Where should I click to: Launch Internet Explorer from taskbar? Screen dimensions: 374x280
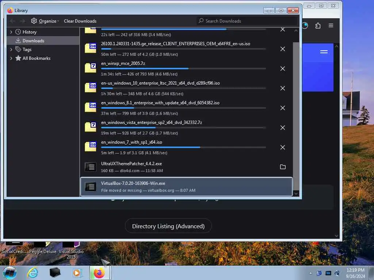coord(33,273)
